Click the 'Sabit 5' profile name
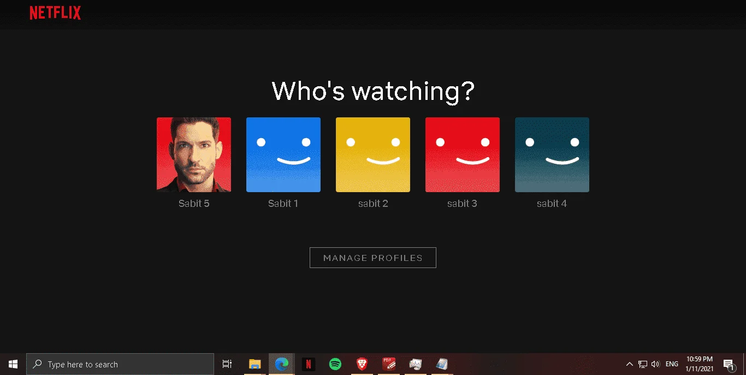This screenshot has width=746, height=375. pos(194,204)
